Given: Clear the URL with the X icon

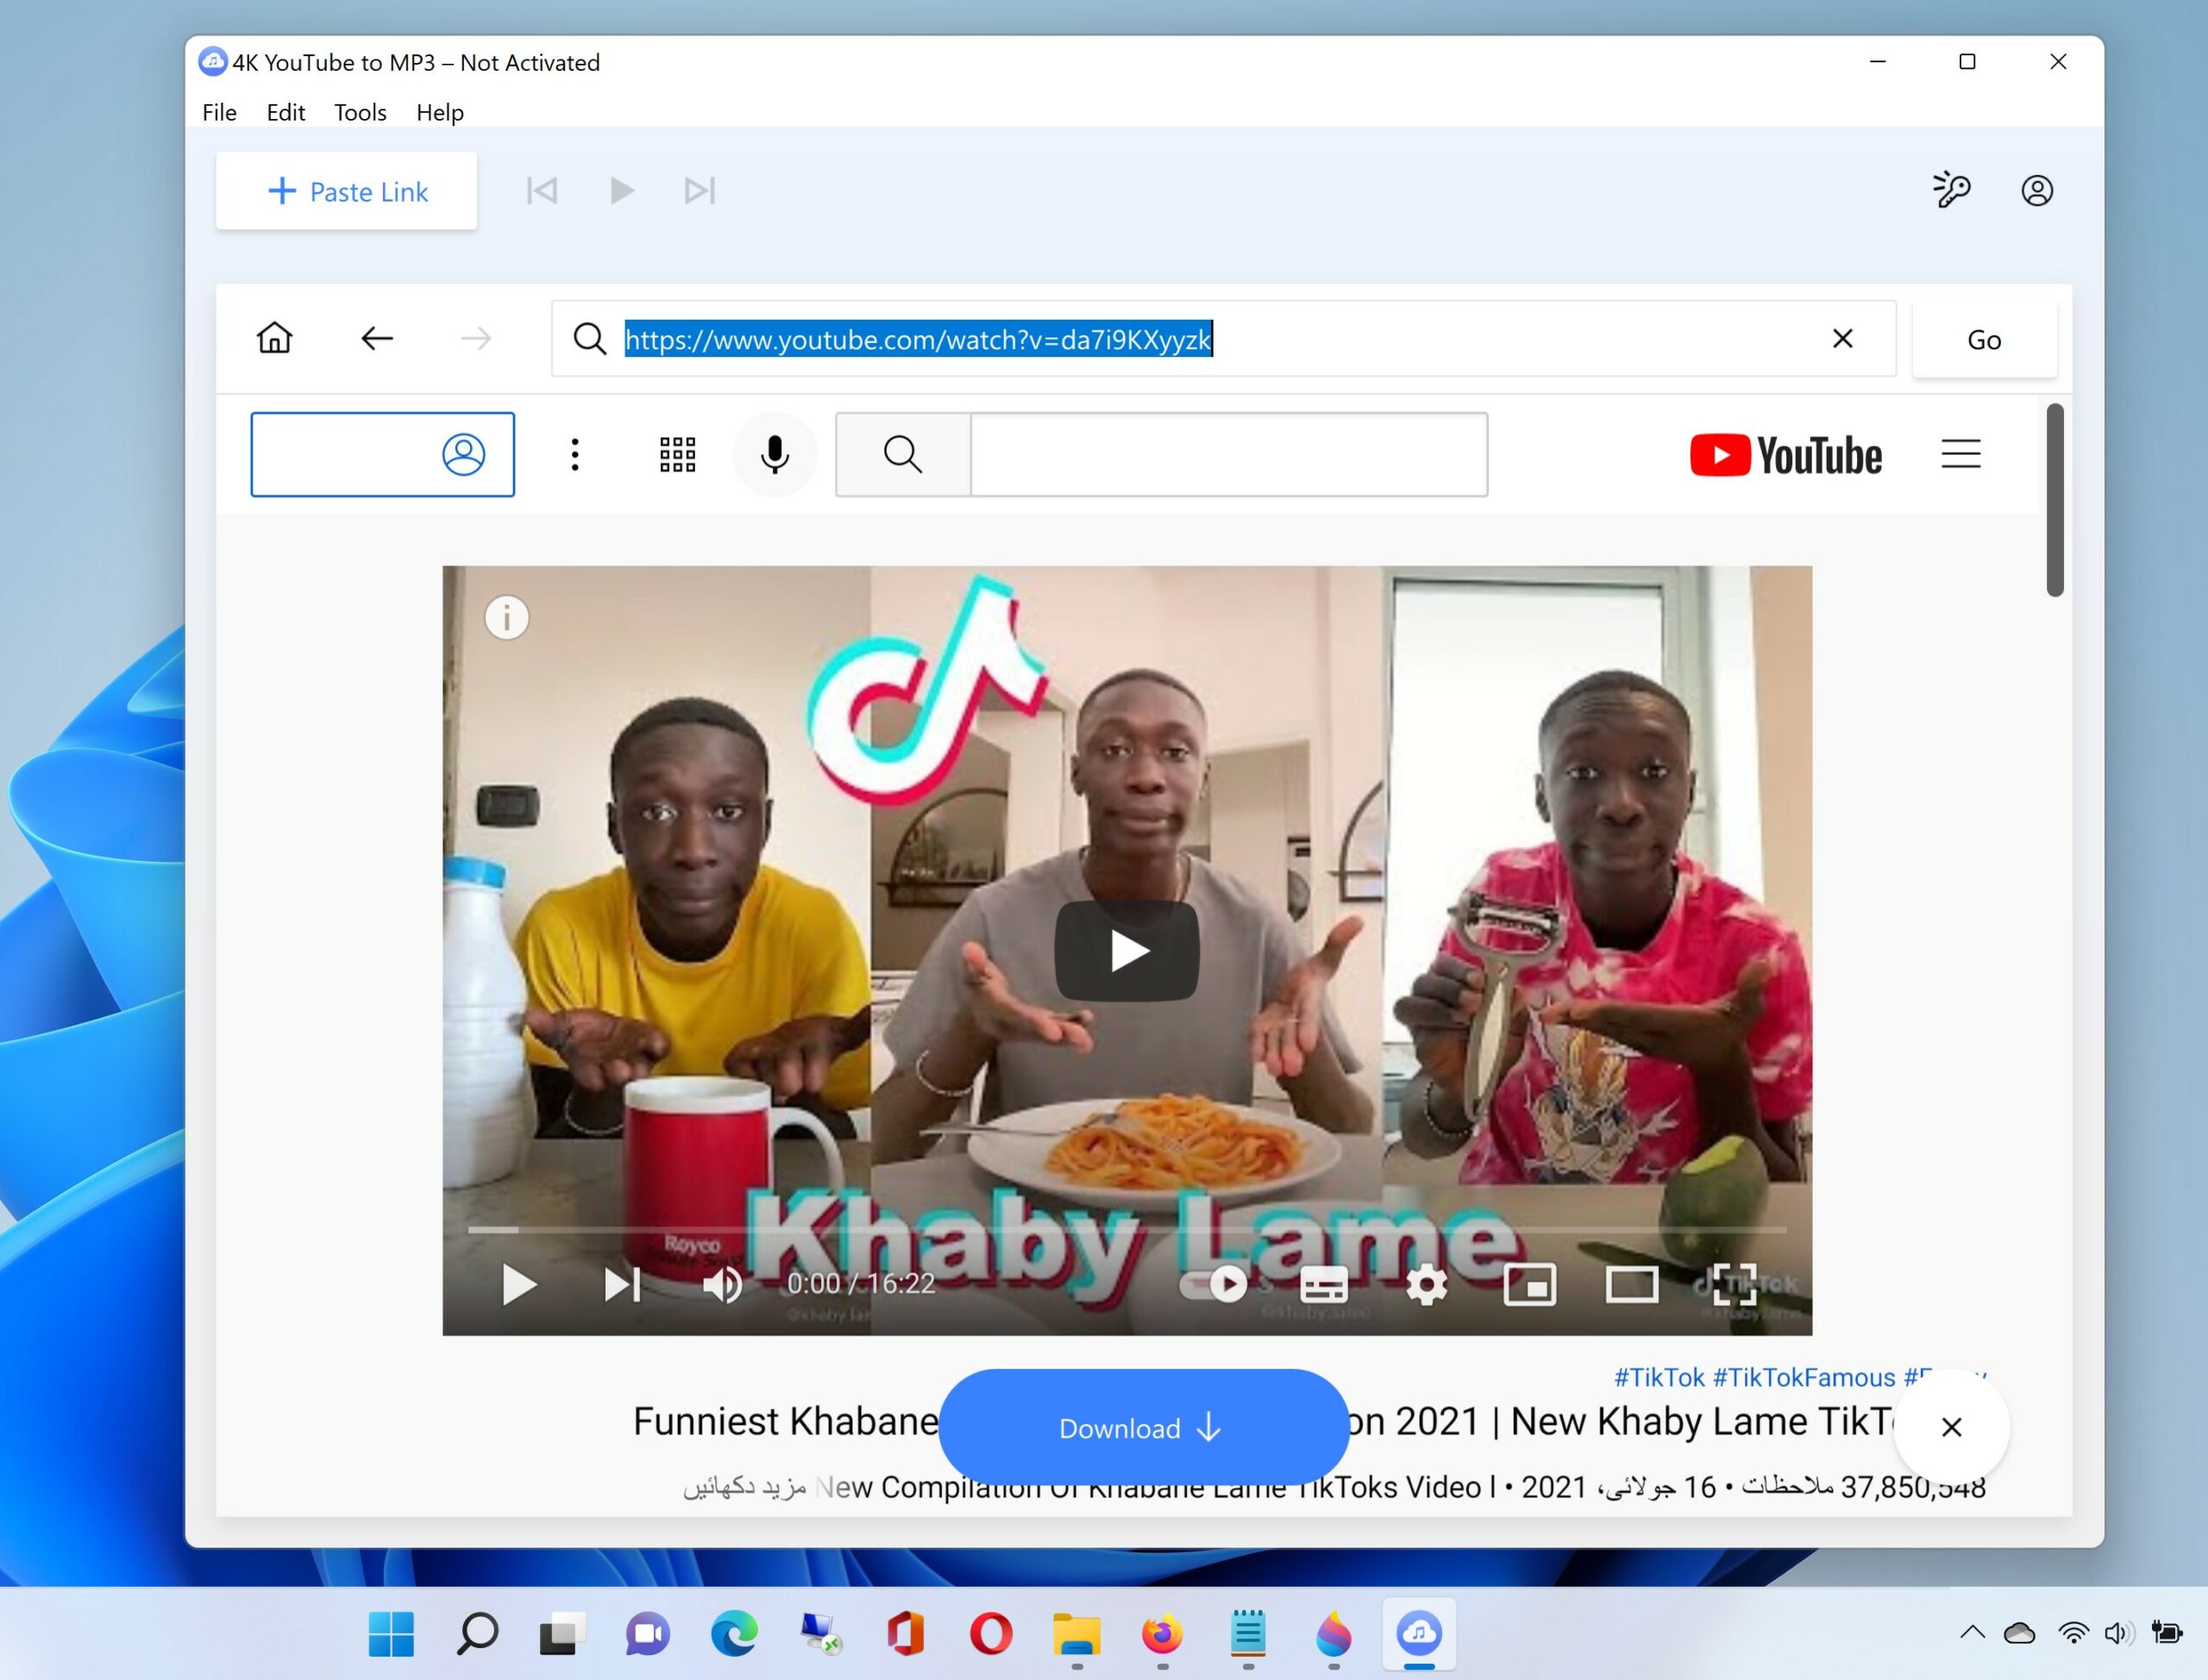Looking at the screenshot, I should point(1843,339).
